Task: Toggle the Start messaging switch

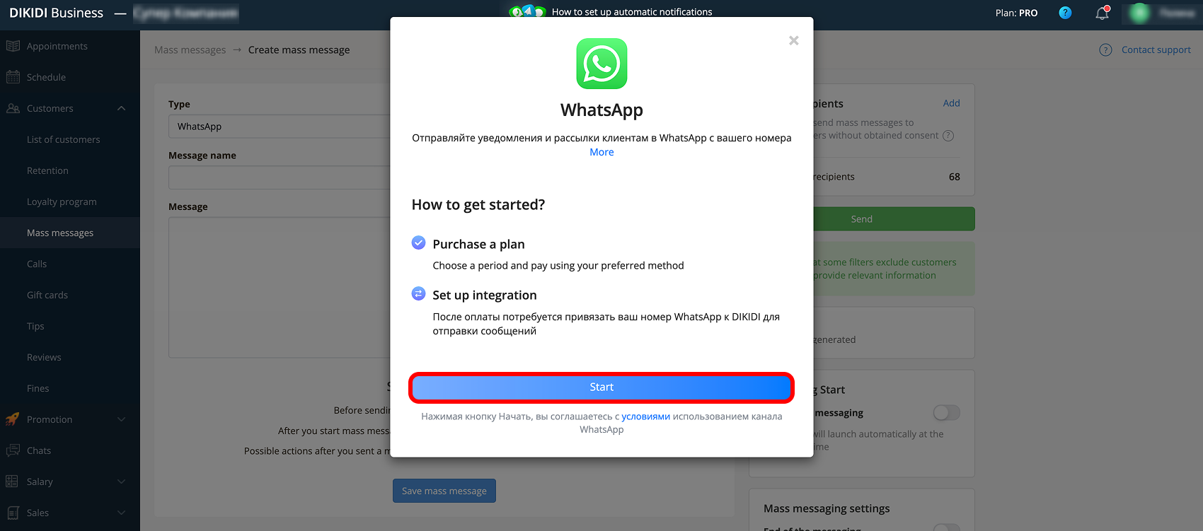Action: coord(946,412)
